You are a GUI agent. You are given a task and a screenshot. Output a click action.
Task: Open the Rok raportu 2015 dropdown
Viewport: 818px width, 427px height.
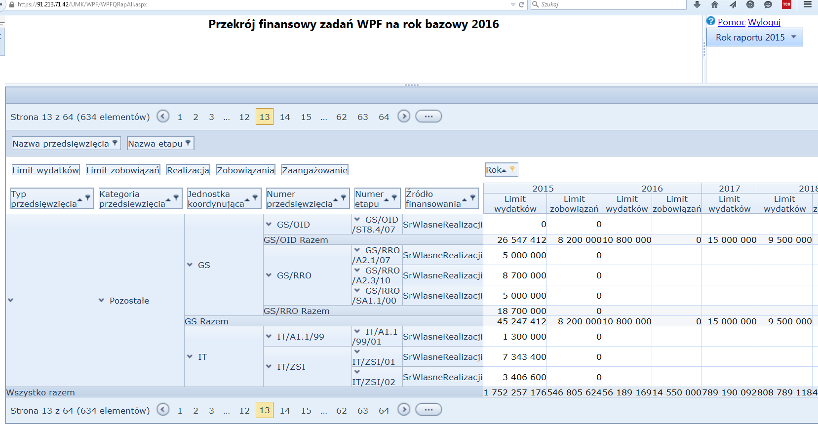[754, 37]
